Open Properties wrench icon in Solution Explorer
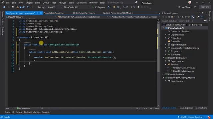This screenshot has width=213, height=119. 198,17
